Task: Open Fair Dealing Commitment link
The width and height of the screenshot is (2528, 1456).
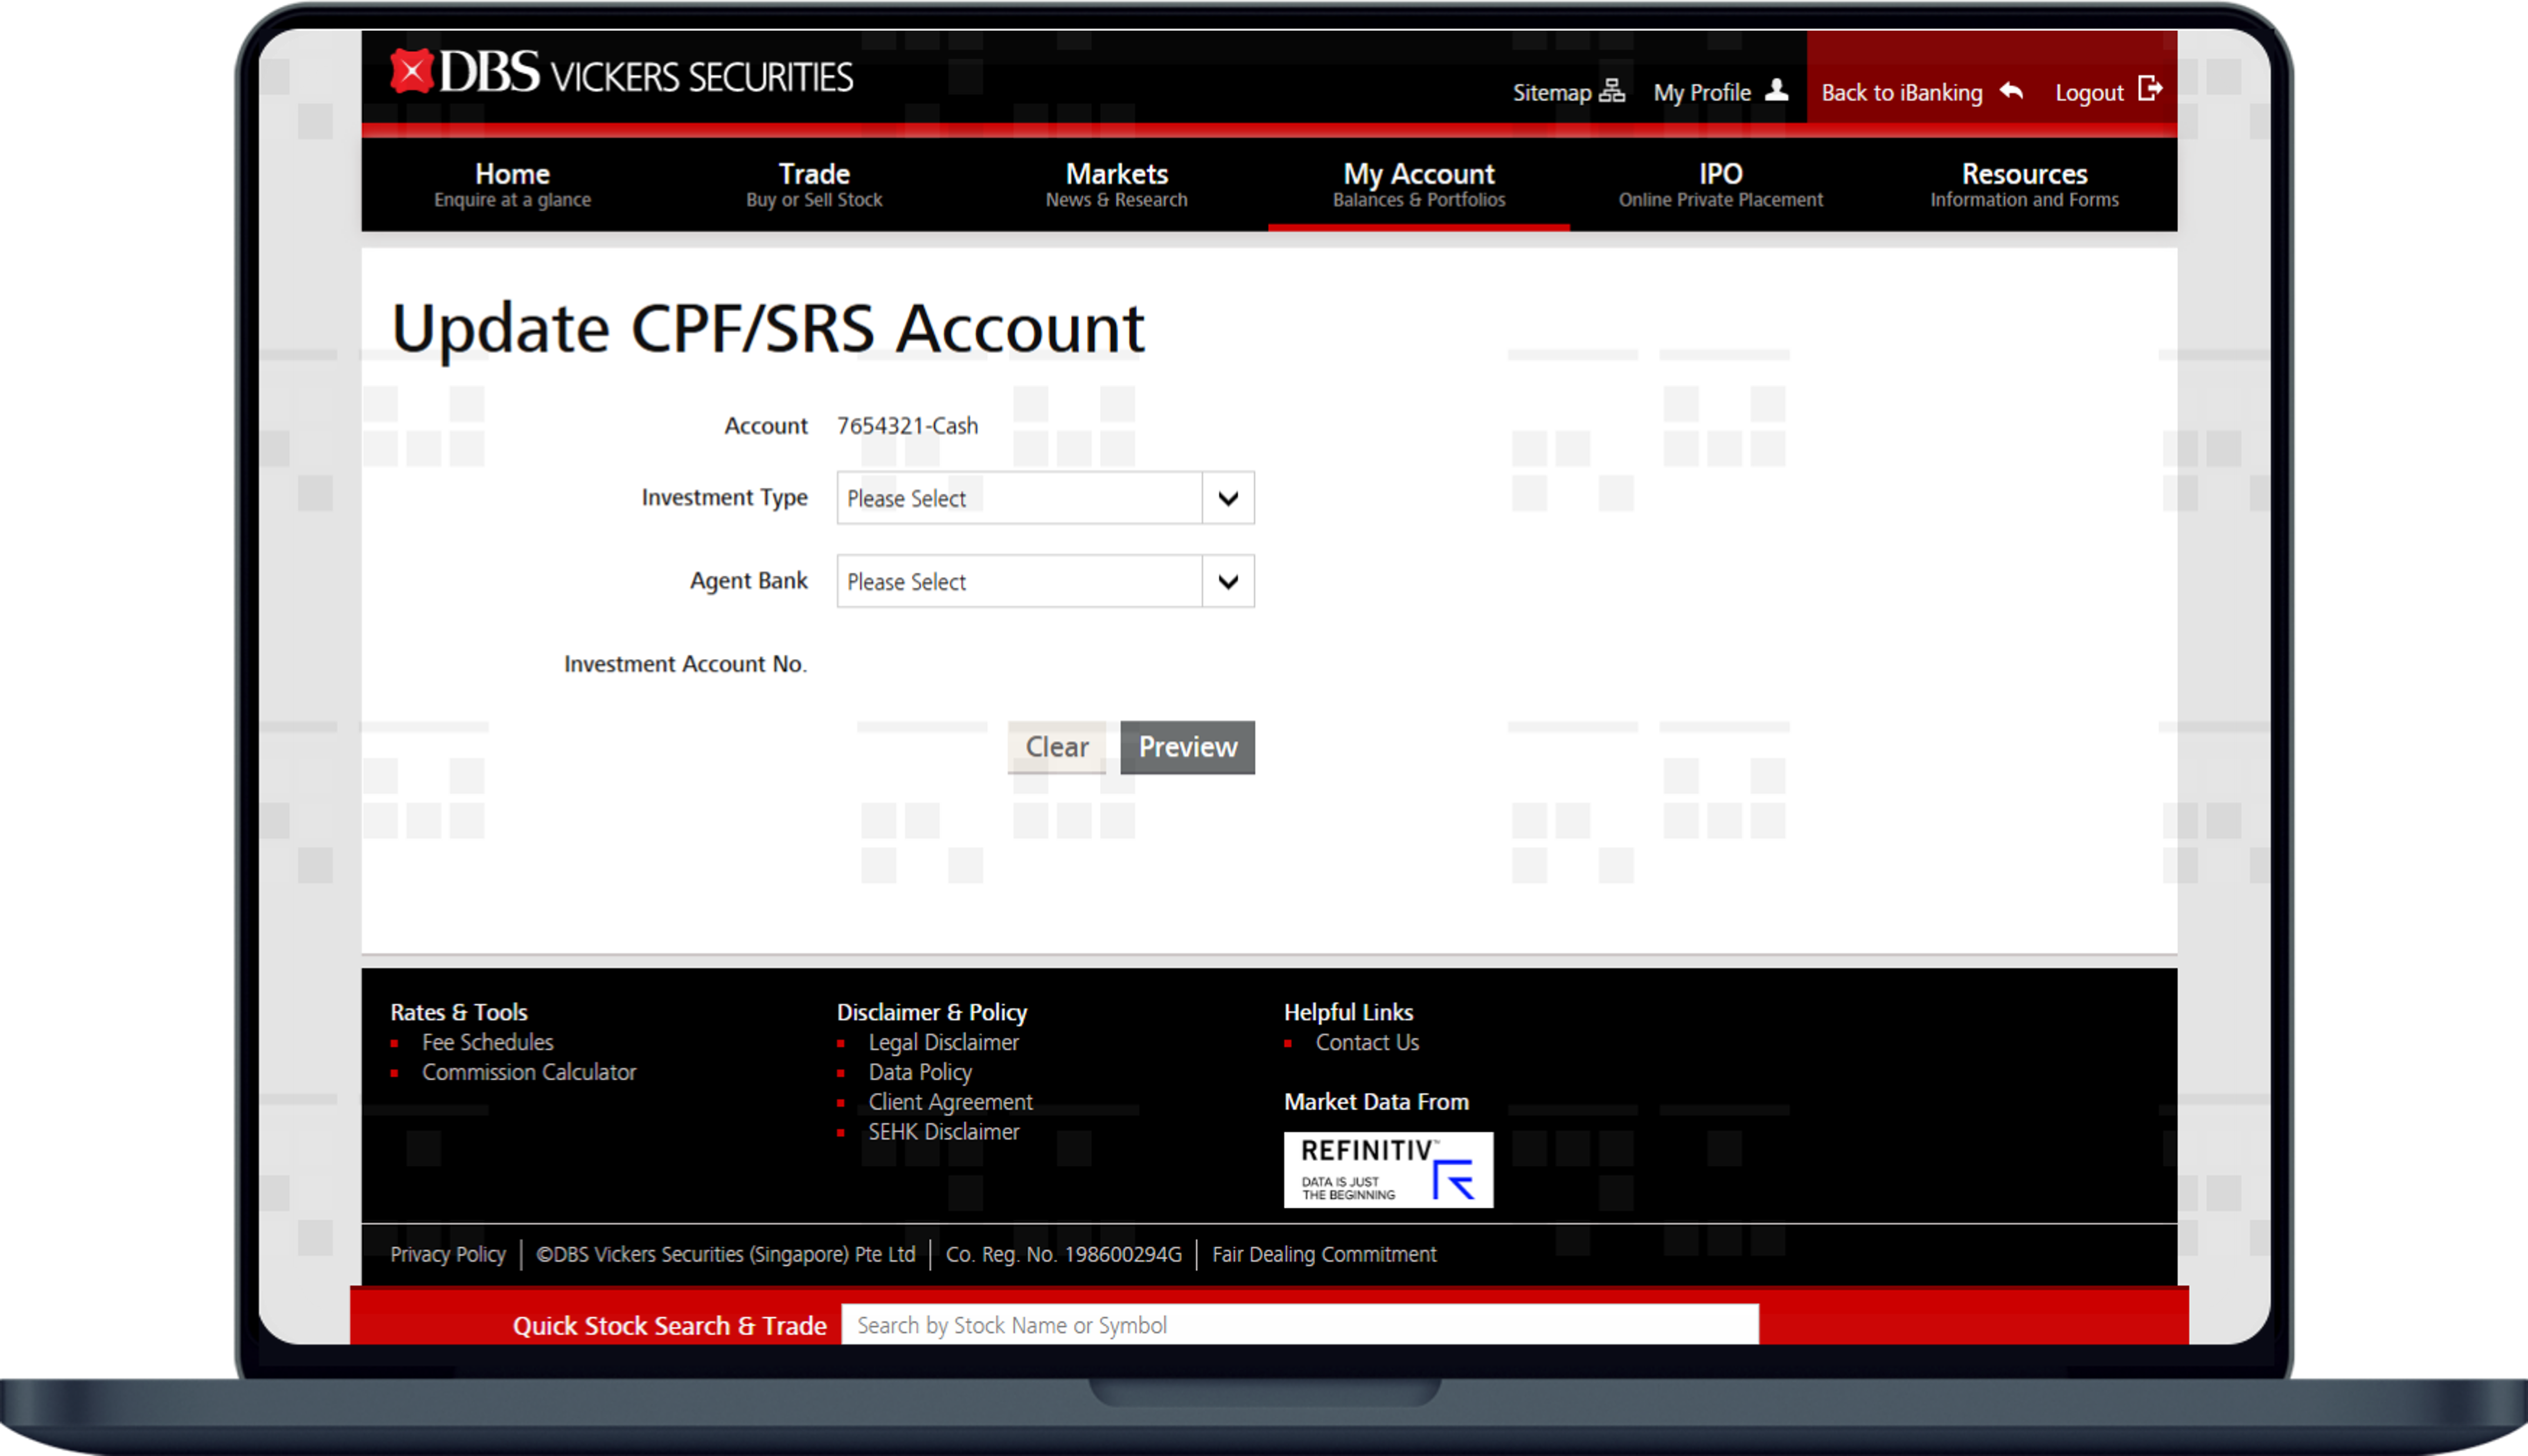Action: (x=1324, y=1254)
